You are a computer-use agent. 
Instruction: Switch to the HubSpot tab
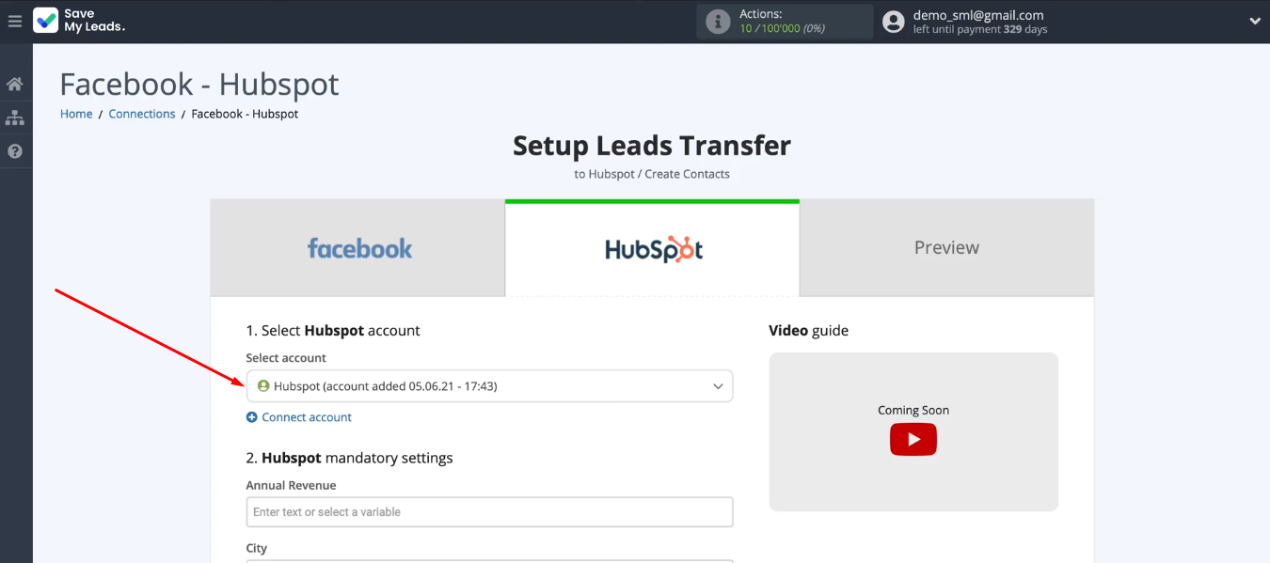click(x=652, y=248)
